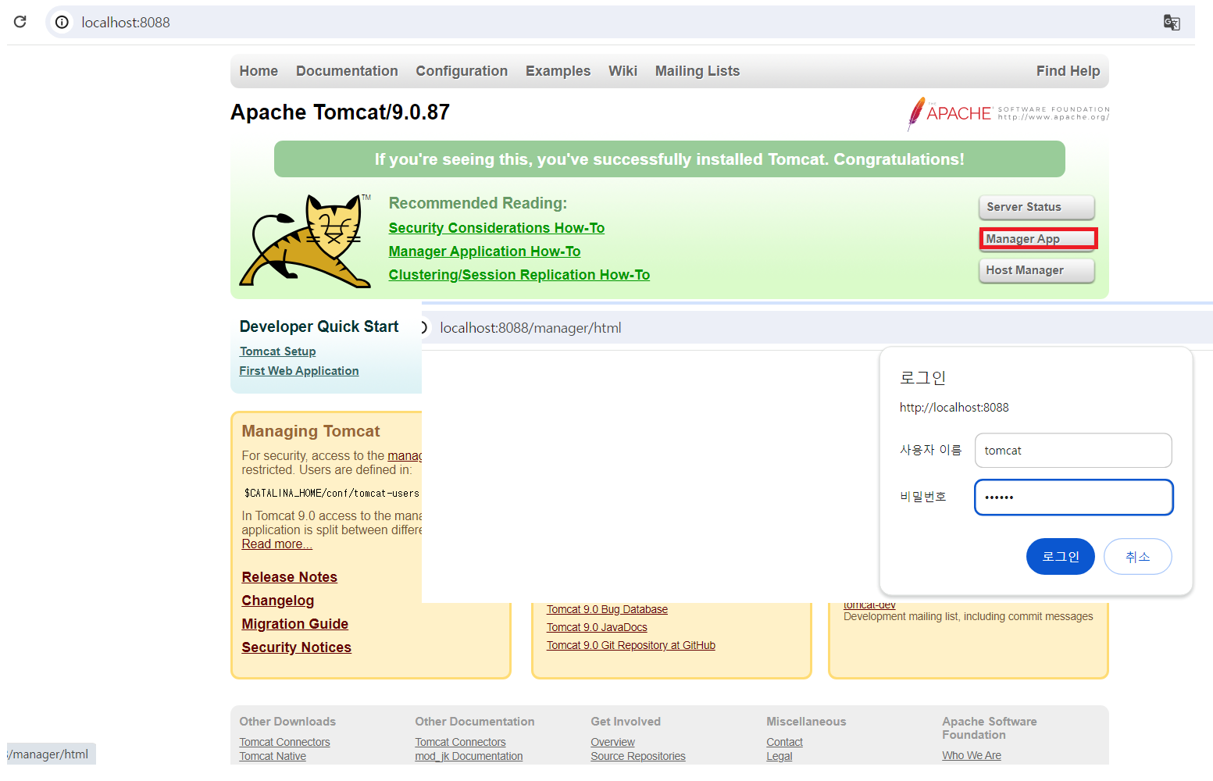Open Tomcat Connectors under Other Downloads
Screen dimensions: 1213x781
(284, 742)
